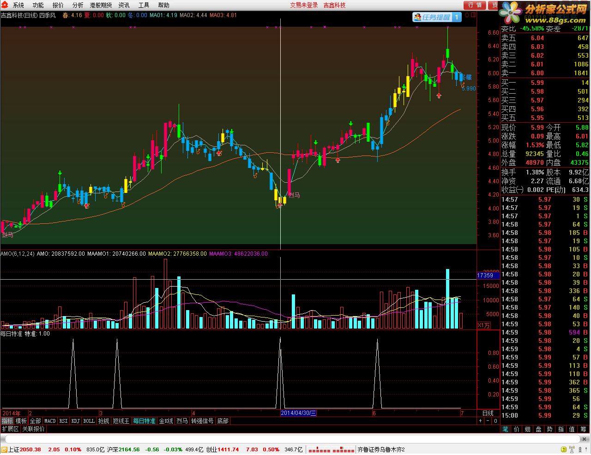Switch to the BOLL indicator tab

[x=89, y=421]
